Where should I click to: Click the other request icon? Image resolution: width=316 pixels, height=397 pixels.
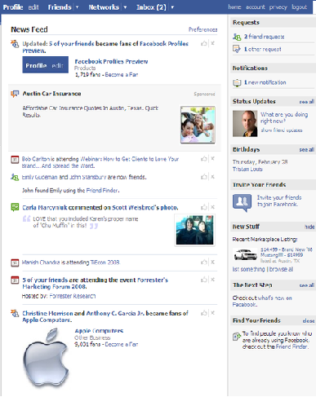point(237,49)
